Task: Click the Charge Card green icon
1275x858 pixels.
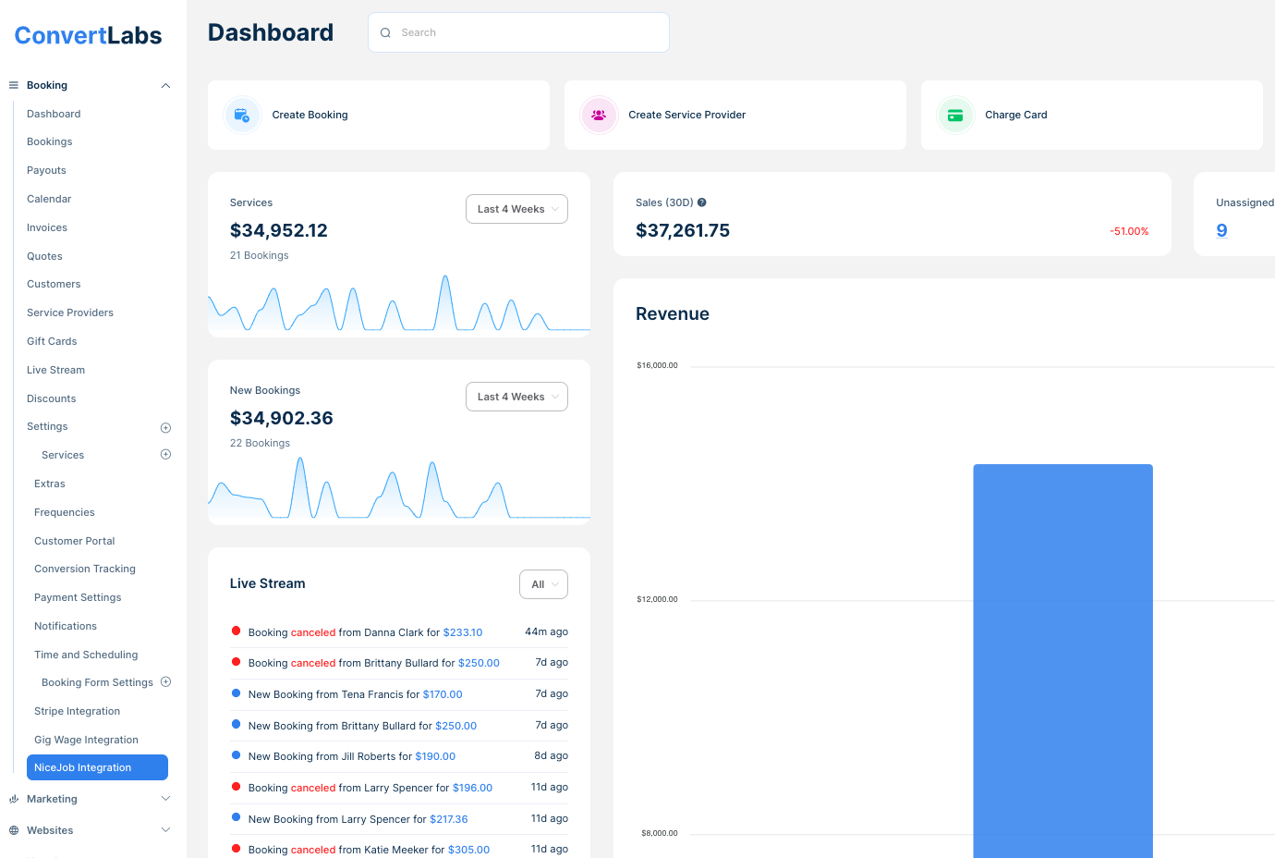Action: [955, 116]
